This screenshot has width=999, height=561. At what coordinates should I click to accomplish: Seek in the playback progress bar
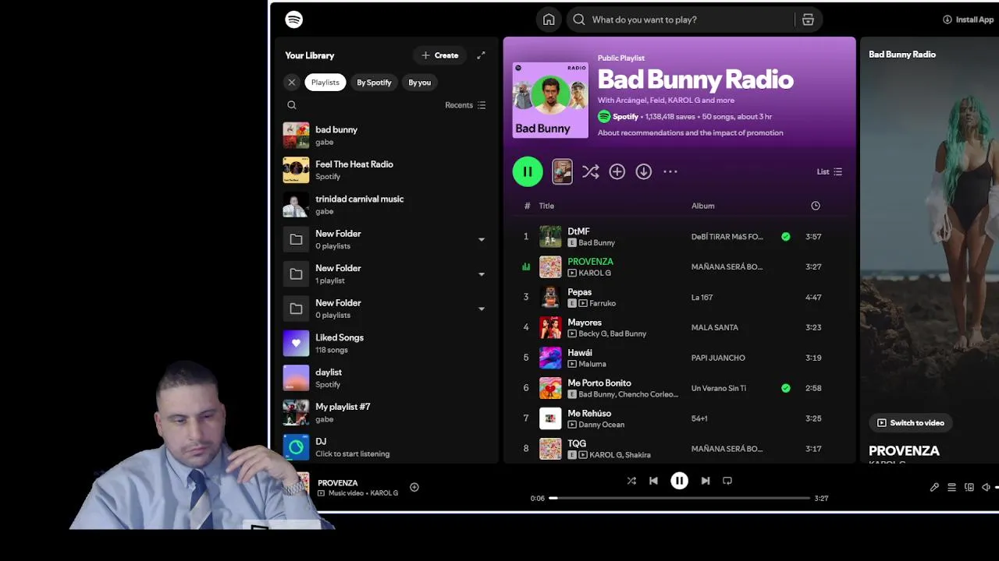[679, 498]
